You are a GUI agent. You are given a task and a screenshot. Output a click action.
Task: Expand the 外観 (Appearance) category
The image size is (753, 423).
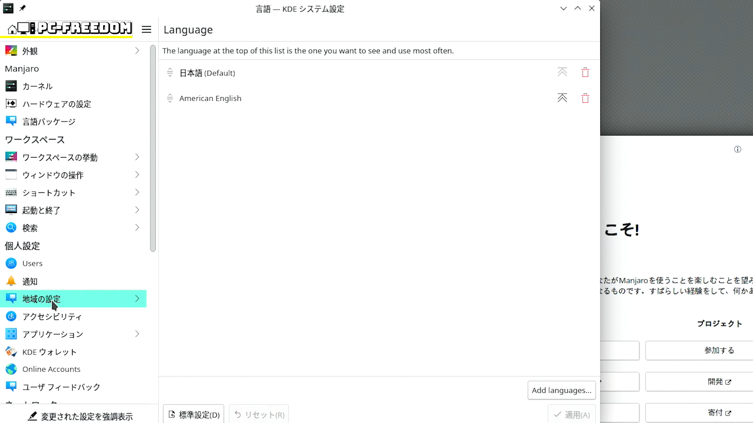click(137, 51)
